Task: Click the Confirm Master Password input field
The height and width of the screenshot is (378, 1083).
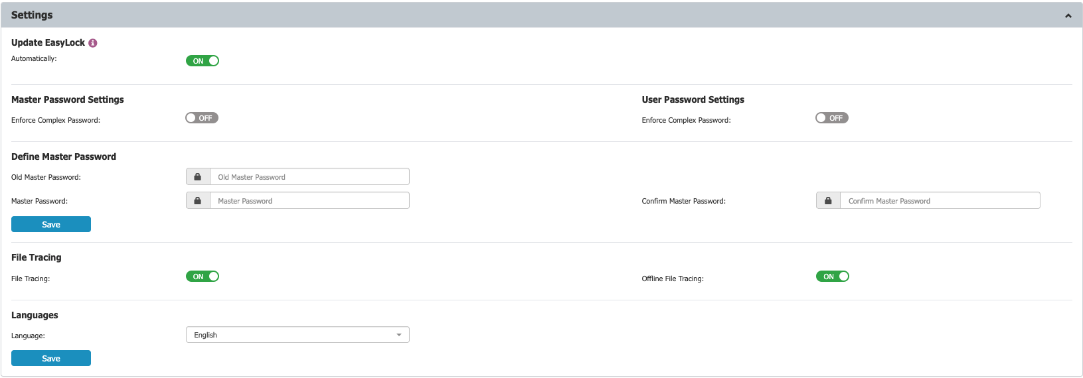Action: 940,201
